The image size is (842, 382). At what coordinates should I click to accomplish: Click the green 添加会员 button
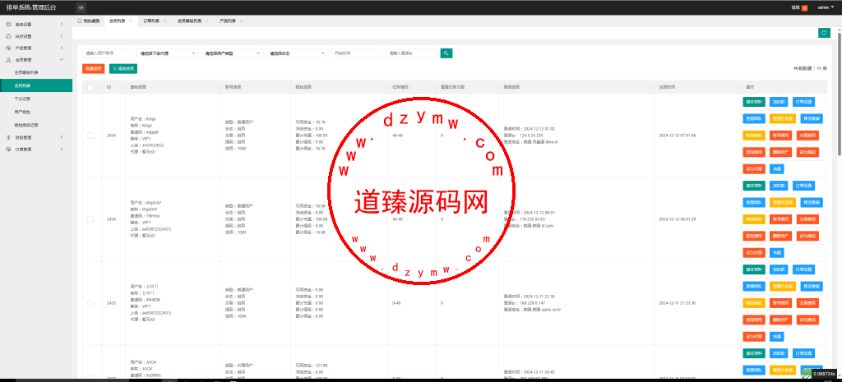tap(123, 69)
